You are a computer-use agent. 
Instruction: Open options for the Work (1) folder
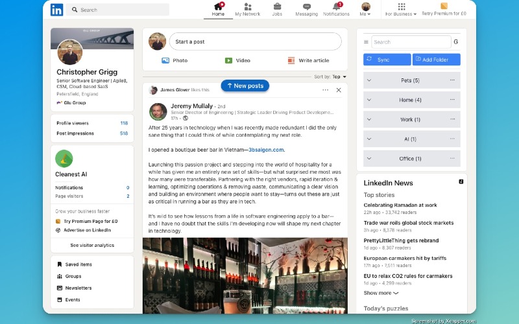(452, 119)
